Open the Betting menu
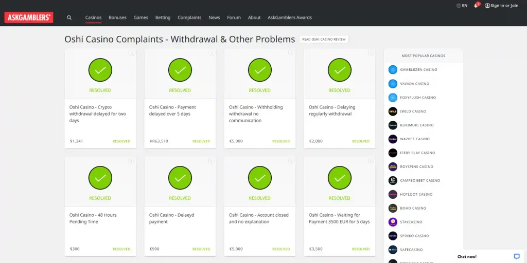The height and width of the screenshot is (263, 527). click(163, 17)
